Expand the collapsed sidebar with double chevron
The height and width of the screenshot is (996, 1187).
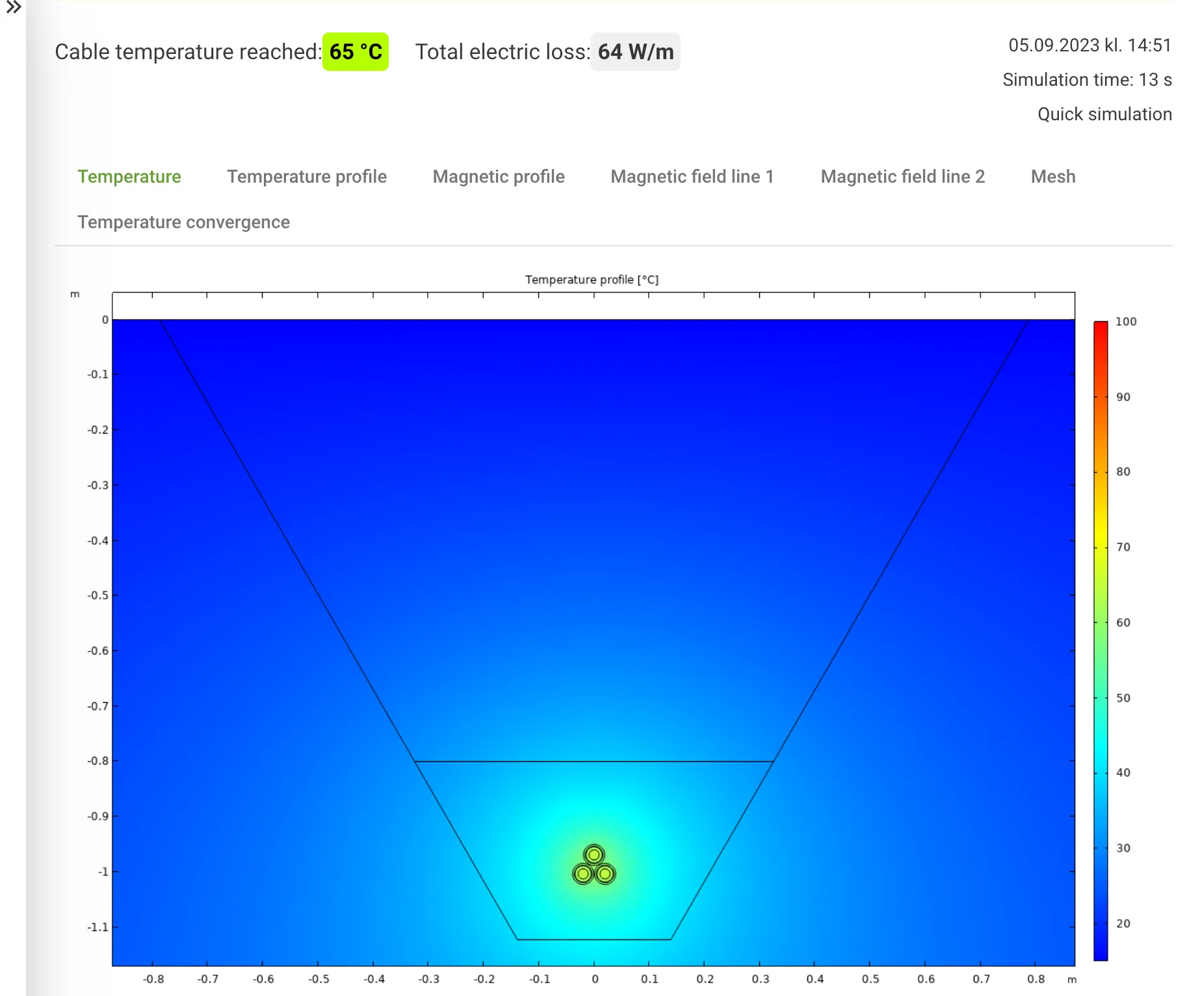[14, 8]
